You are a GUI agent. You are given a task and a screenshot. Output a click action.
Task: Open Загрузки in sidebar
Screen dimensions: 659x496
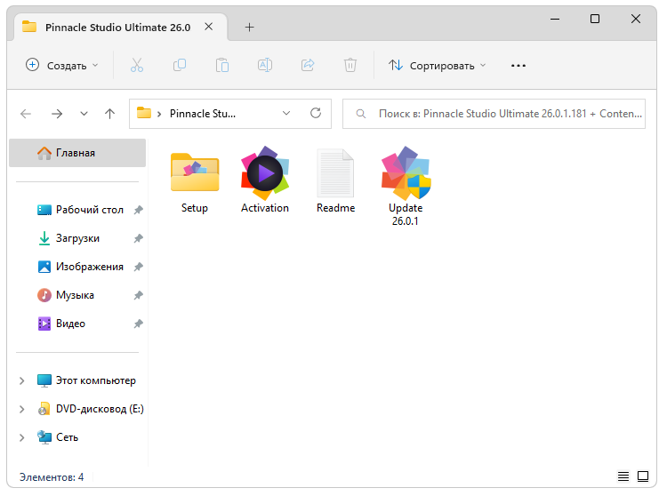[x=68, y=238]
